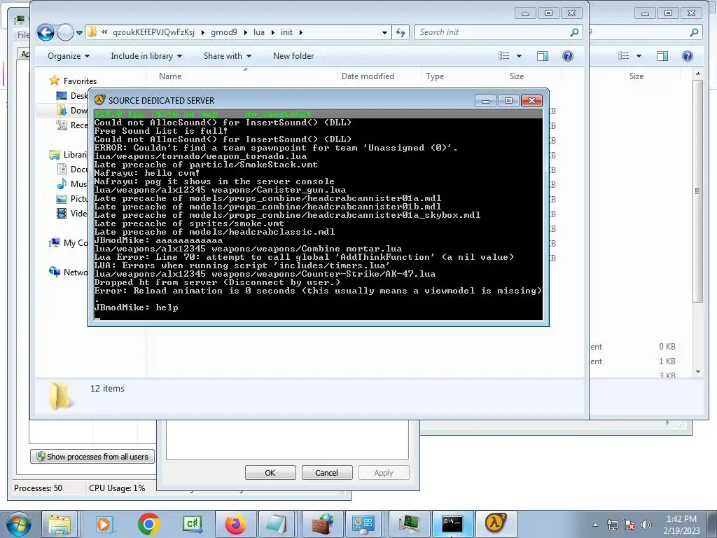Open Google Chrome from the taskbar
This screenshot has height=538, width=717.
pyautogui.click(x=148, y=524)
